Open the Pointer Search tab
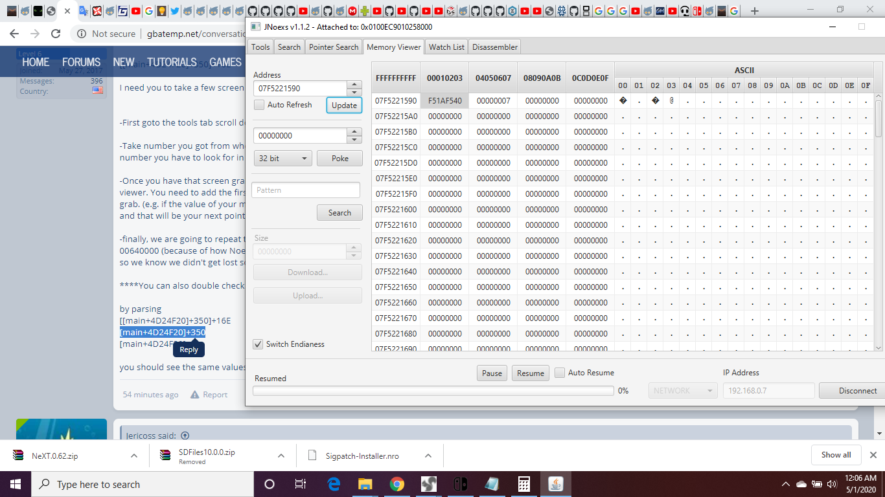885x497 pixels. point(334,47)
